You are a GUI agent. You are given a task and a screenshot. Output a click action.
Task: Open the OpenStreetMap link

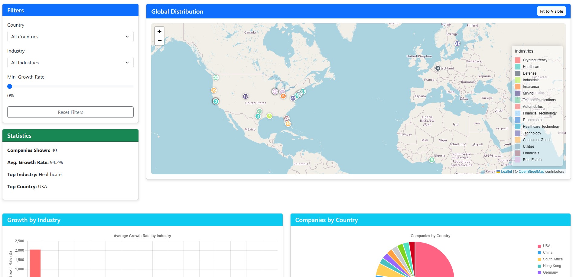[x=531, y=172]
